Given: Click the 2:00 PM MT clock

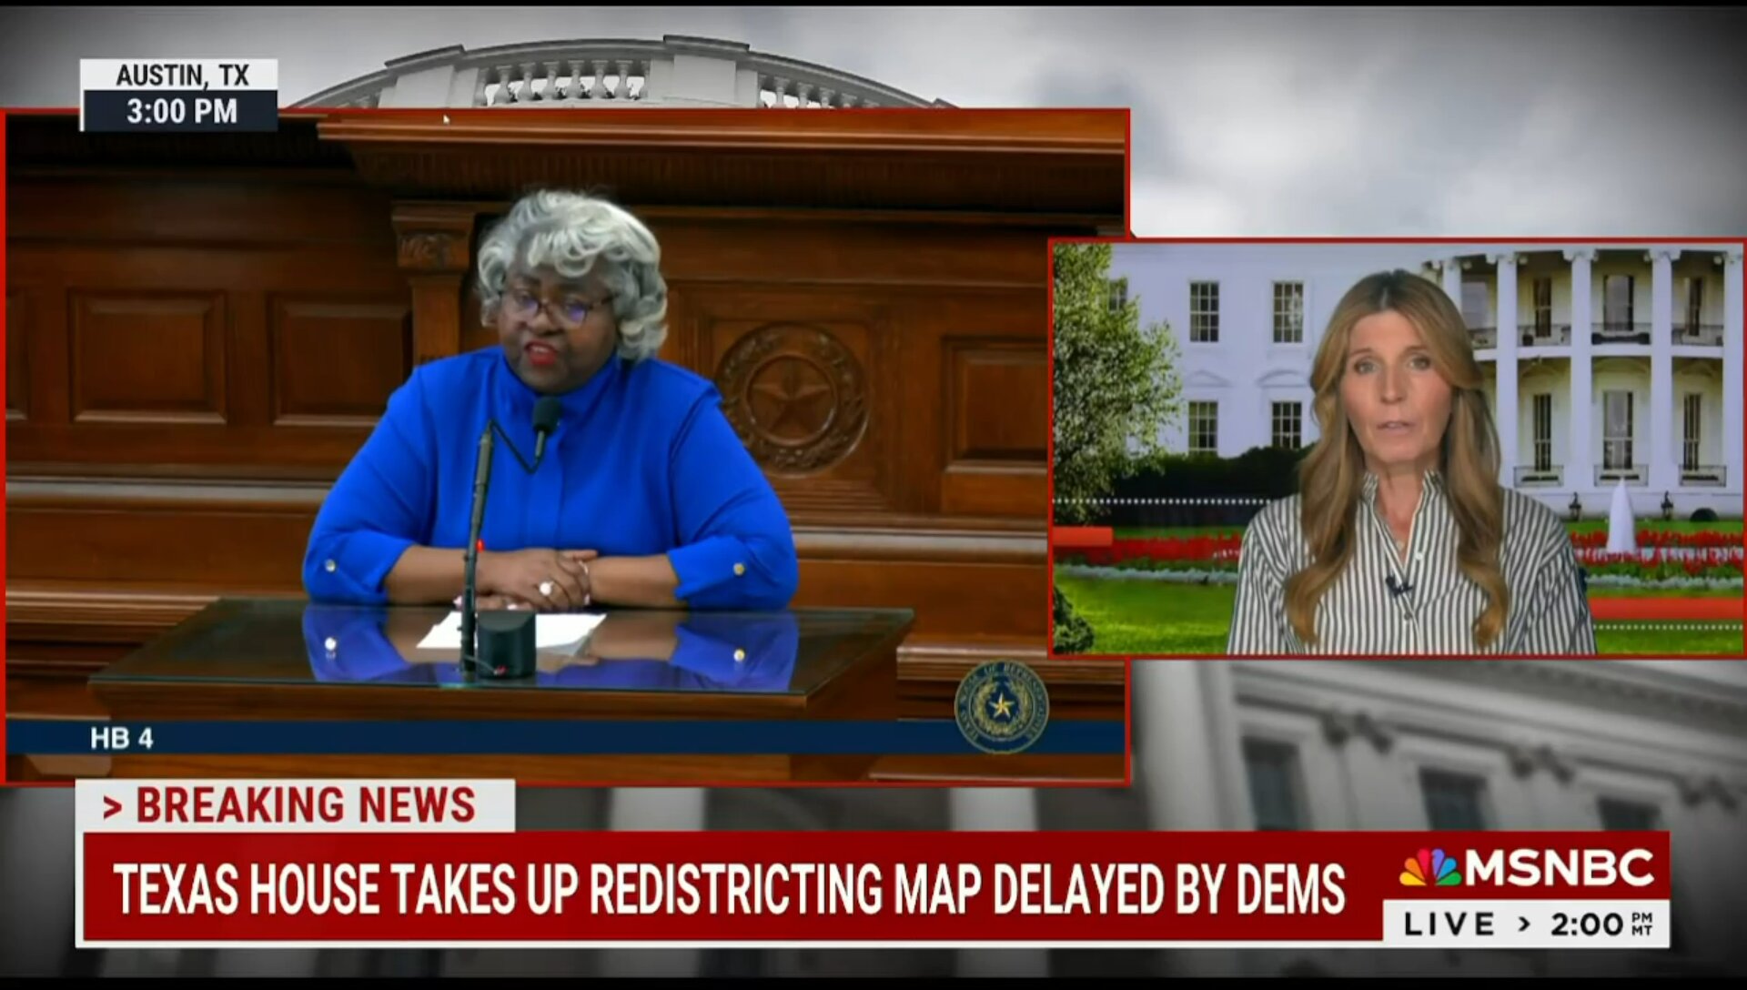Looking at the screenshot, I should point(1601,924).
